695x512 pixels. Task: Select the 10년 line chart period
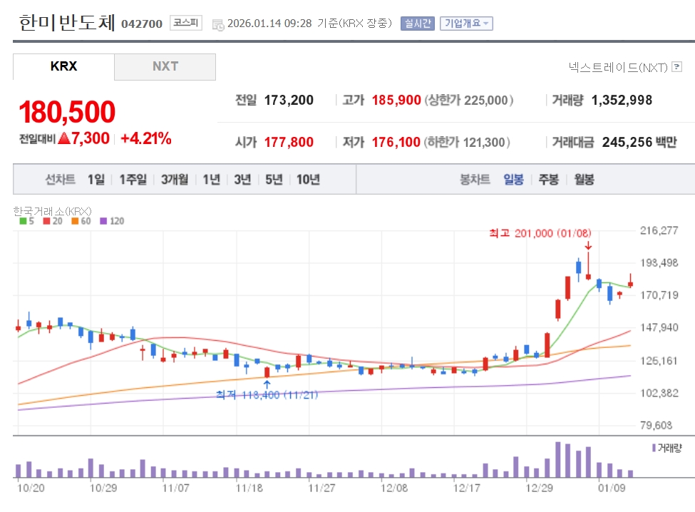click(x=308, y=180)
